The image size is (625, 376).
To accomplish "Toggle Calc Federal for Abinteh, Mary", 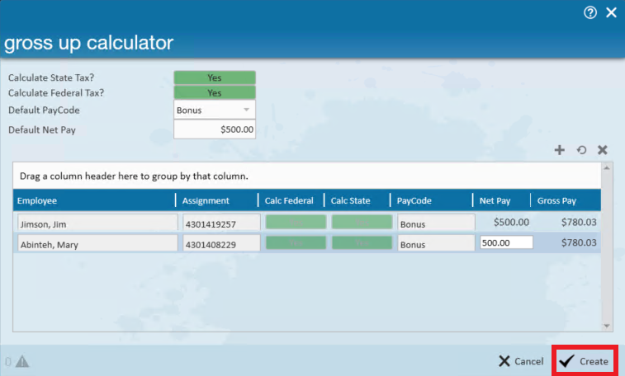I will [x=296, y=242].
